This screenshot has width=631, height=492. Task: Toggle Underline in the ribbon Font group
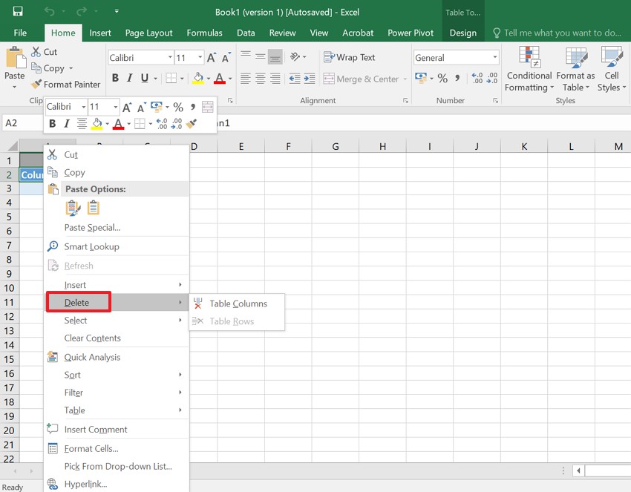tap(145, 78)
